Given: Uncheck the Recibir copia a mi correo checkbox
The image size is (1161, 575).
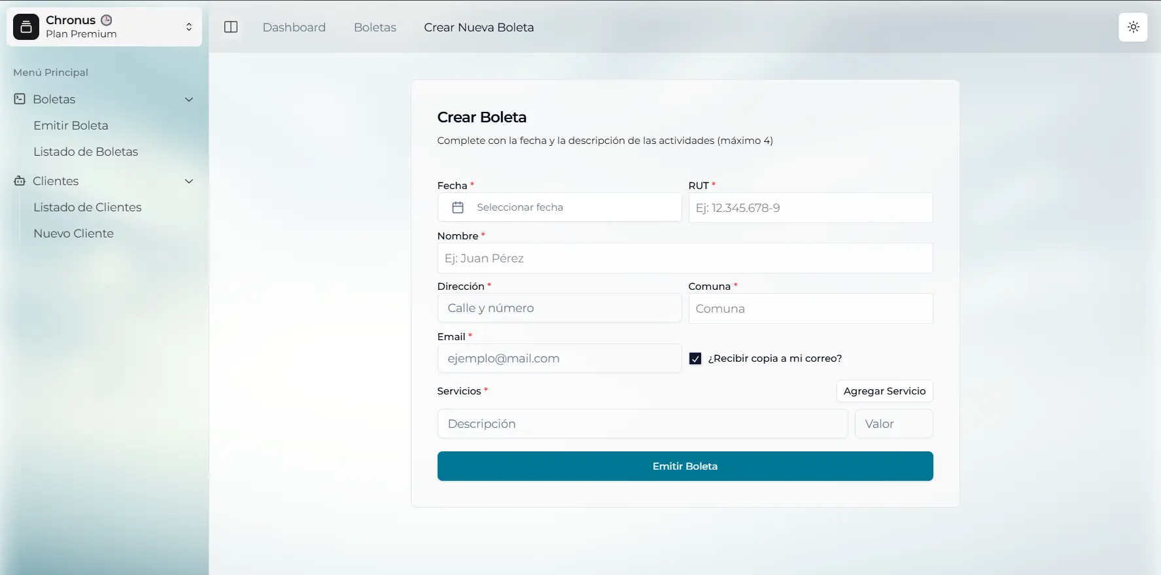Looking at the screenshot, I should pos(695,358).
